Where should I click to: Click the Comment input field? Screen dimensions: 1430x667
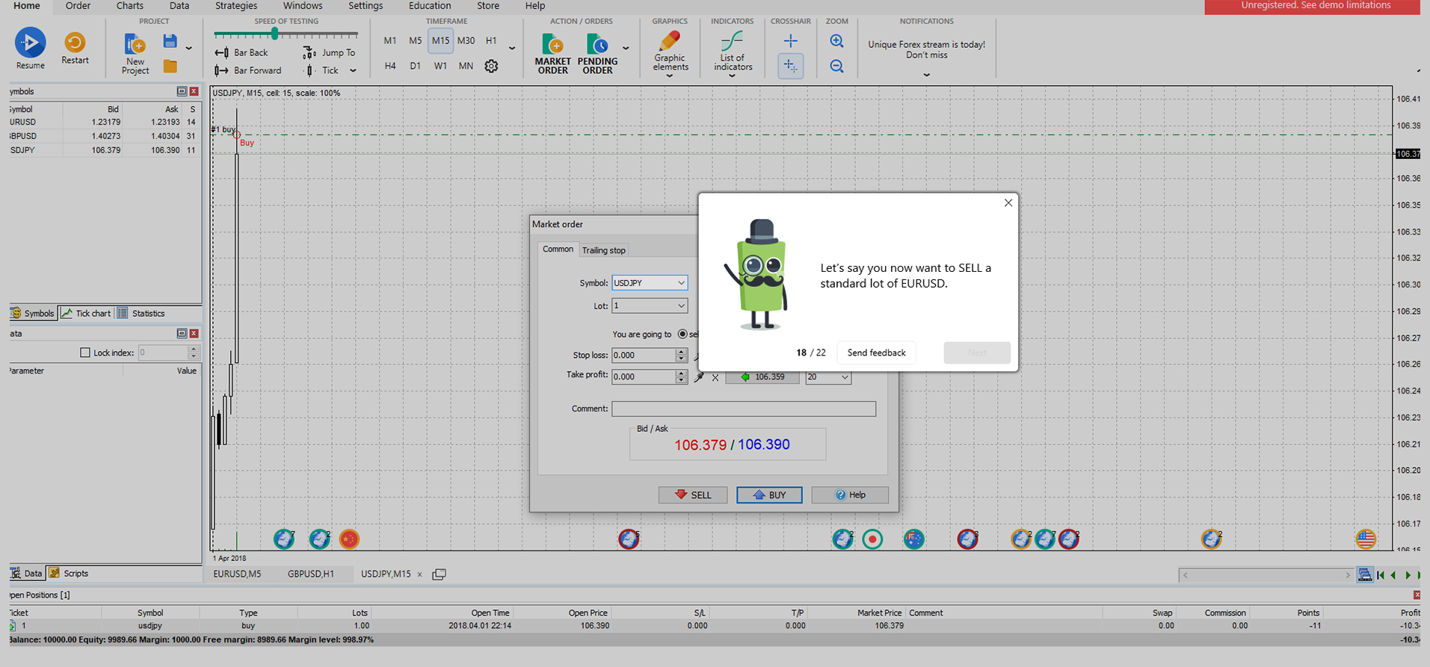pos(743,409)
